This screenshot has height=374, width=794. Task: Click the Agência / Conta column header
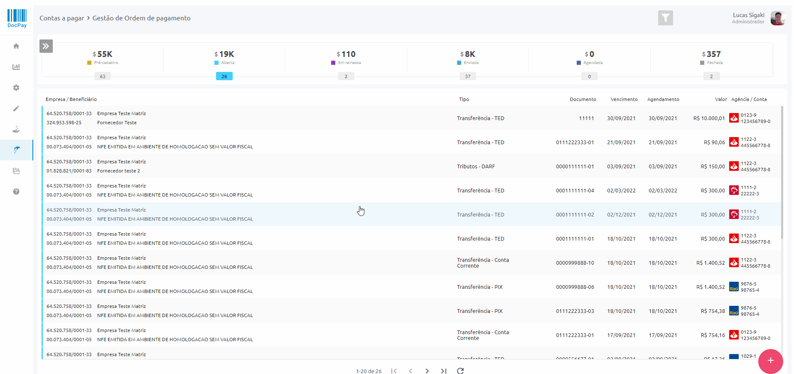(749, 99)
